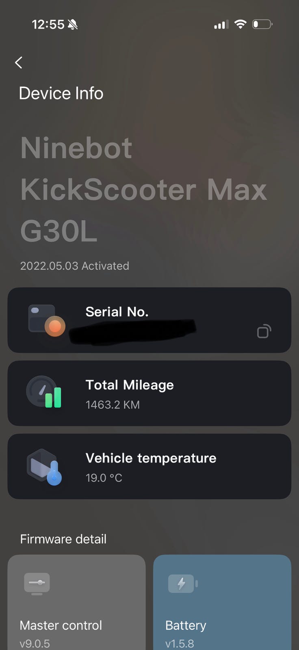
Task: Tap the Total Mileage gauge icon
Action: 44,392
